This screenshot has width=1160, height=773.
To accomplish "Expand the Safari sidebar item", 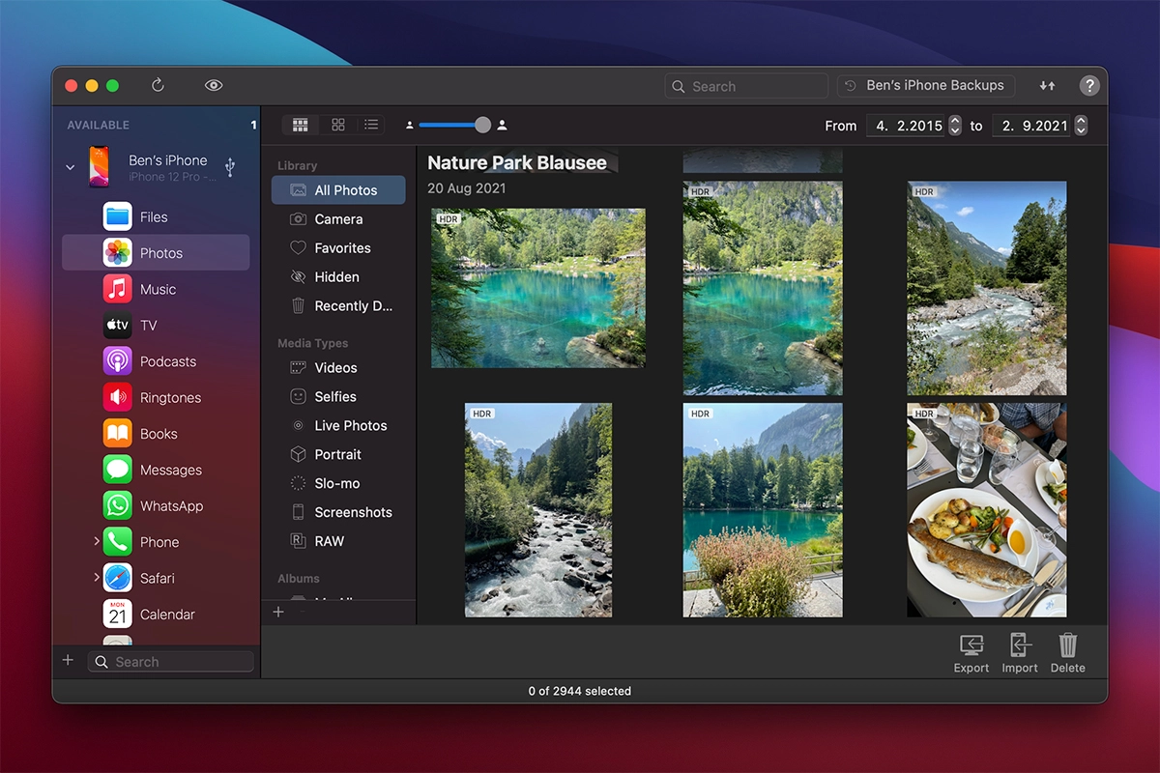I will click(x=97, y=578).
